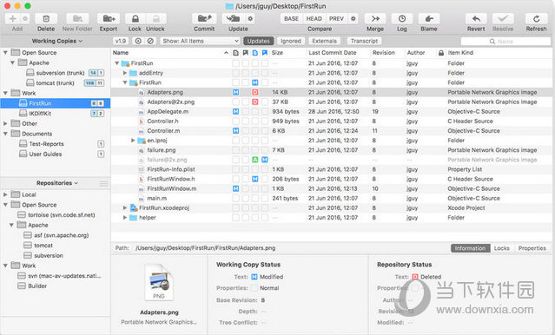Click the New Folder toolbar icon
555x335 pixels.
[x=77, y=19]
